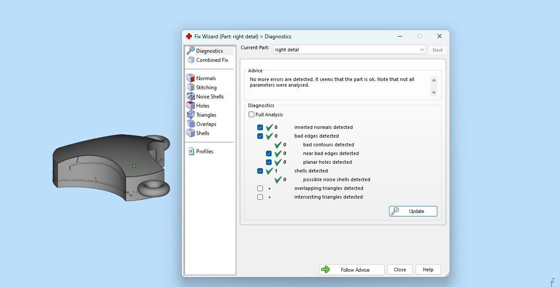Click the Shells cube icon
Screen dimensions: 559x287
(x=191, y=133)
